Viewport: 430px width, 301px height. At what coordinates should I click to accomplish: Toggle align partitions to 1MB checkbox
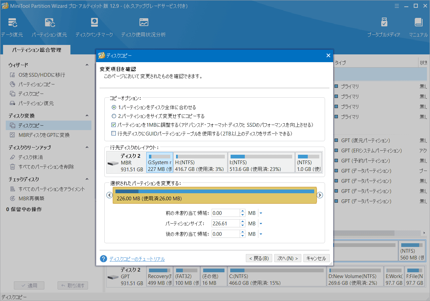pyautogui.click(x=114, y=125)
